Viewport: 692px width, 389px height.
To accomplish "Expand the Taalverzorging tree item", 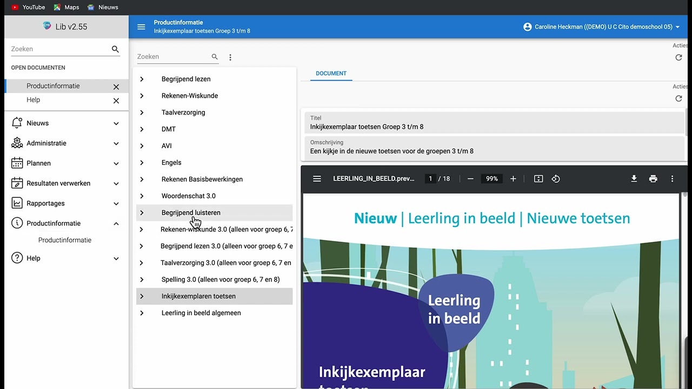I will (142, 112).
